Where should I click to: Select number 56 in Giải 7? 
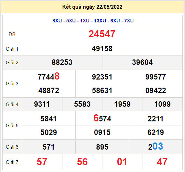click(82, 162)
